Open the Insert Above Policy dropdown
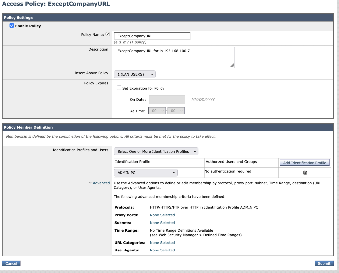Viewport: 339px width, 273px height. (134, 74)
